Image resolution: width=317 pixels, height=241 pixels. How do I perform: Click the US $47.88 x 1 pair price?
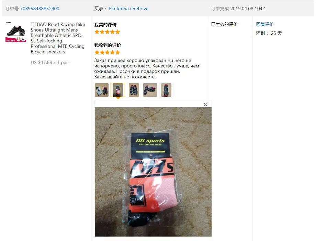[50, 62]
